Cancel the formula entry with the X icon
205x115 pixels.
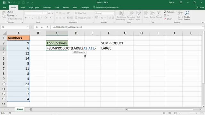click(x=37, y=27)
